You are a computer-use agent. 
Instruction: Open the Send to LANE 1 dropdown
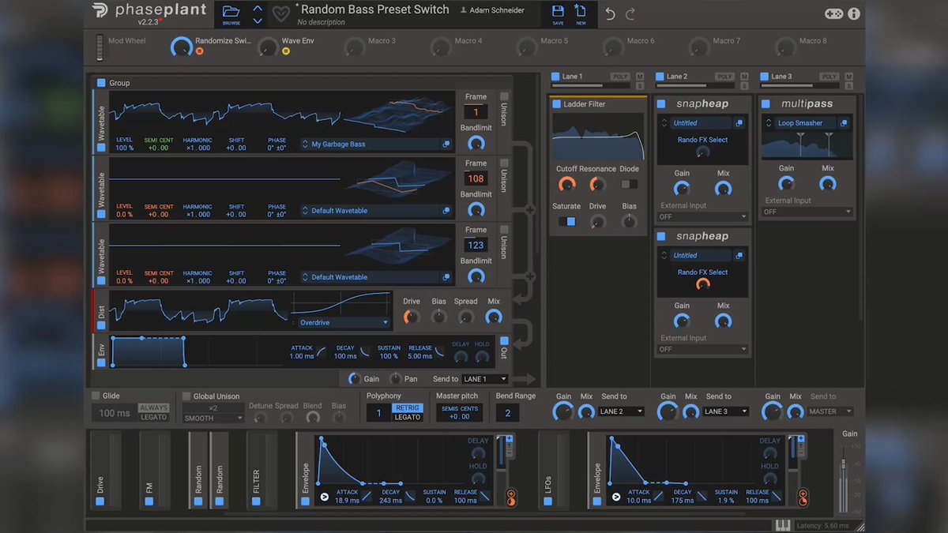click(484, 379)
